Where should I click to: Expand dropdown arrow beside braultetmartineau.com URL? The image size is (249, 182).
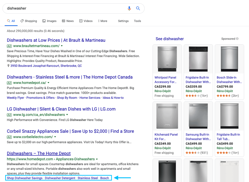[62, 46]
